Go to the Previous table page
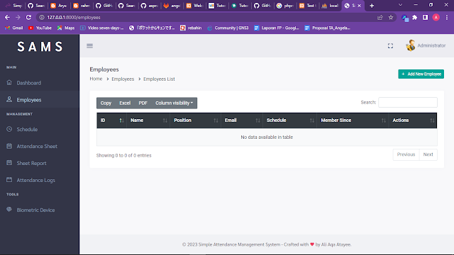This screenshot has height=255, width=454. (x=406, y=154)
